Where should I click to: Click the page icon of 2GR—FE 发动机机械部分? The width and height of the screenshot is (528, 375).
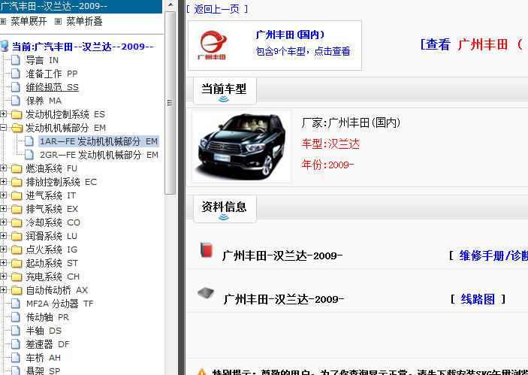tap(29, 155)
